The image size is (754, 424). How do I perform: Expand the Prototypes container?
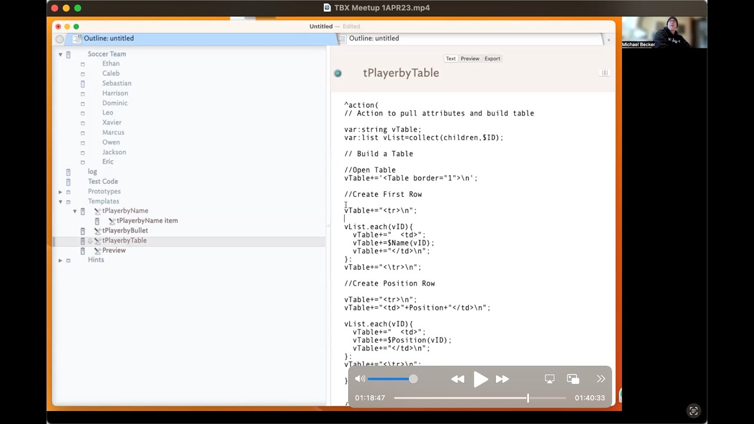click(x=60, y=191)
